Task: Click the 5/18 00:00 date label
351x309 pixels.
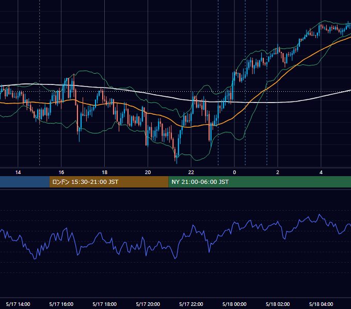Action: tap(234, 304)
